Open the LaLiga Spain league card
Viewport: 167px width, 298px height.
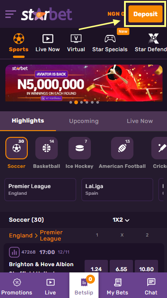(x=117, y=189)
